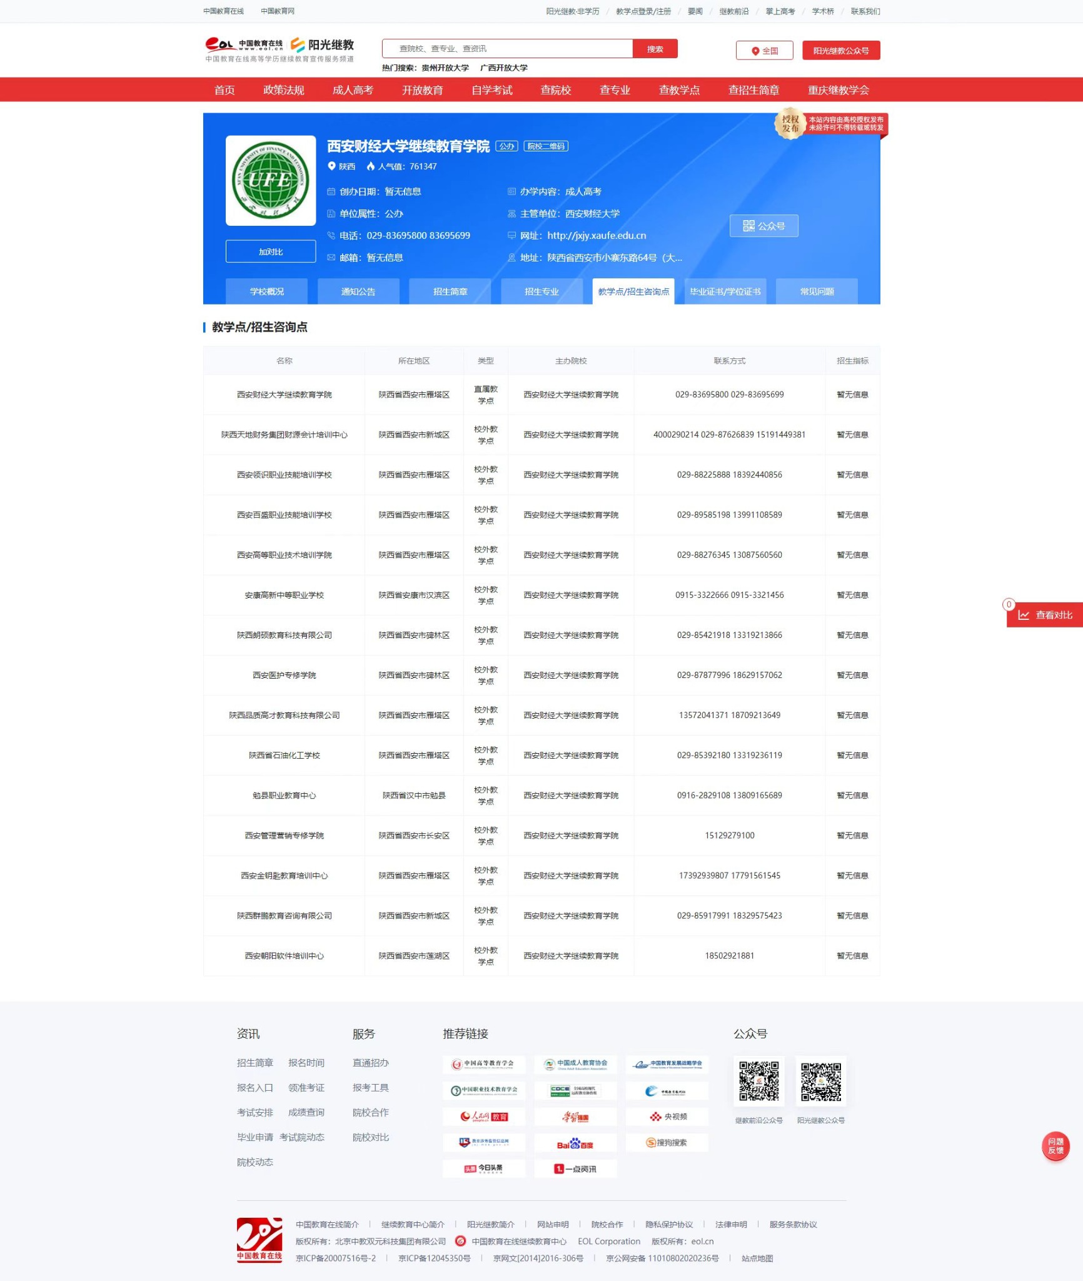Image resolution: width=1083 pixels, height=1281 pixels.
Task: Click the 勉县职业教育中心 table cell
Action: (x=284, y=796)
